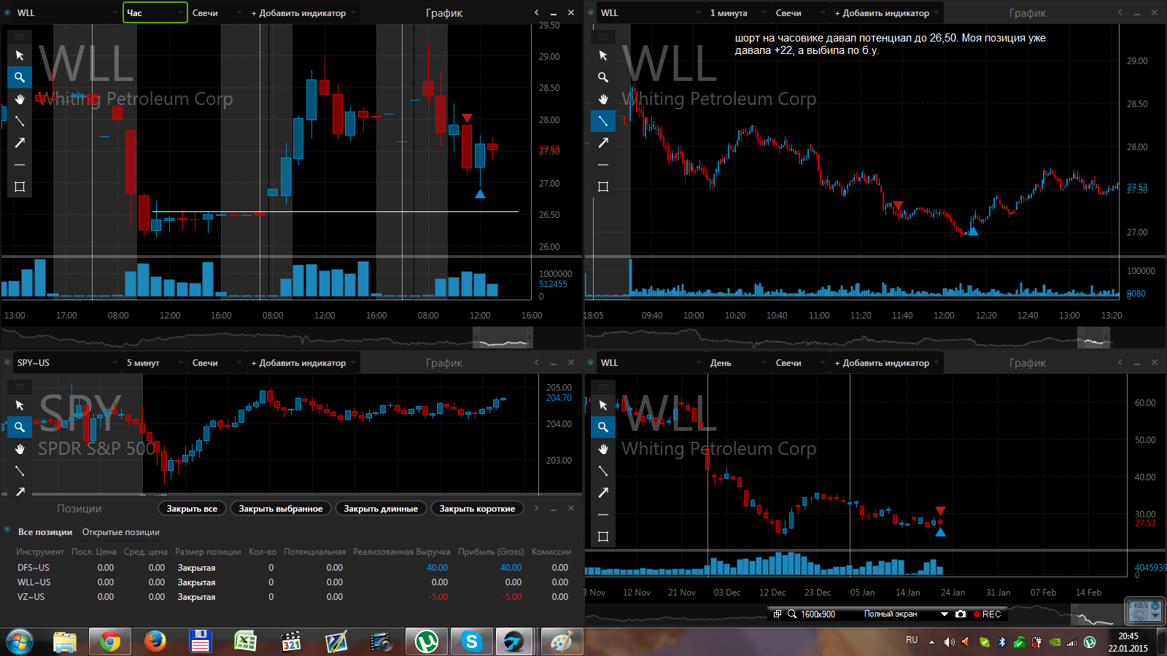
Task: Choose hand pan tool in WLL daily chart
Action: tap(603, 449)
